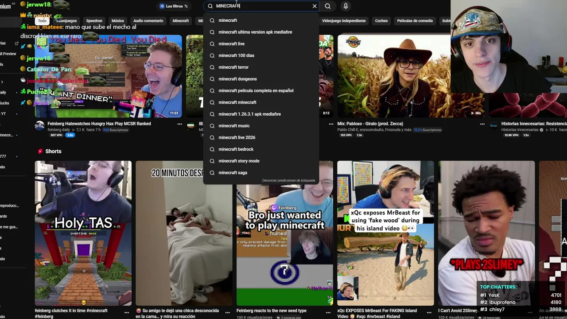Select the Música chip
This screenshot has width=567, height=319.
click(118, 21)
